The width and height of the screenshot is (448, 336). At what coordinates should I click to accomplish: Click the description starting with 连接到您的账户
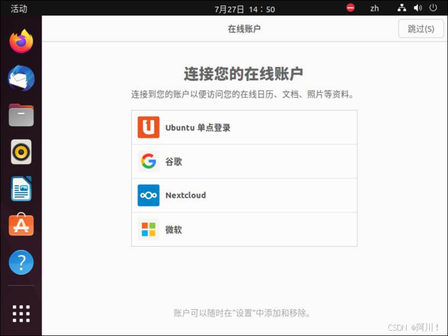pos(243,94)
